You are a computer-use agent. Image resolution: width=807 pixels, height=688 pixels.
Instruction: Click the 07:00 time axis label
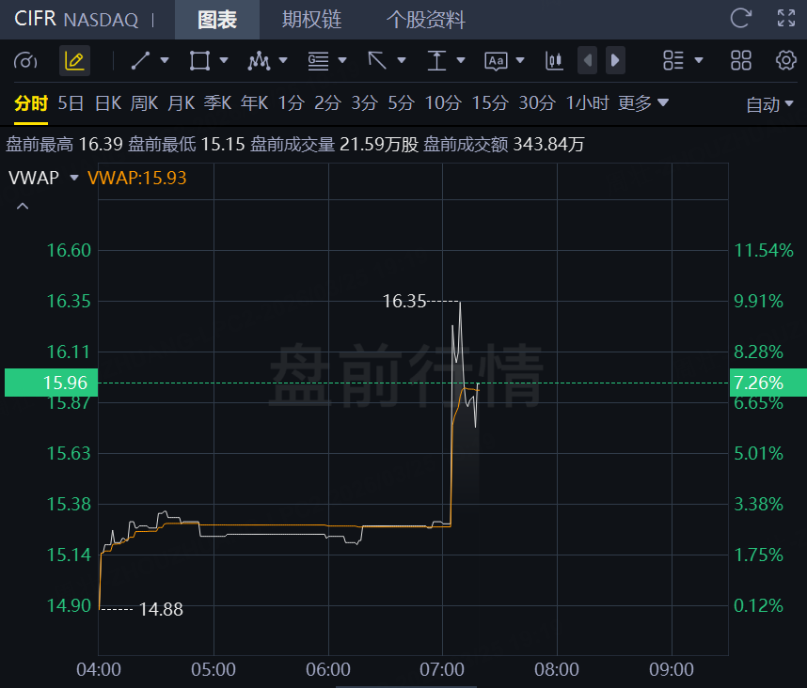click(x=442, y=669)
